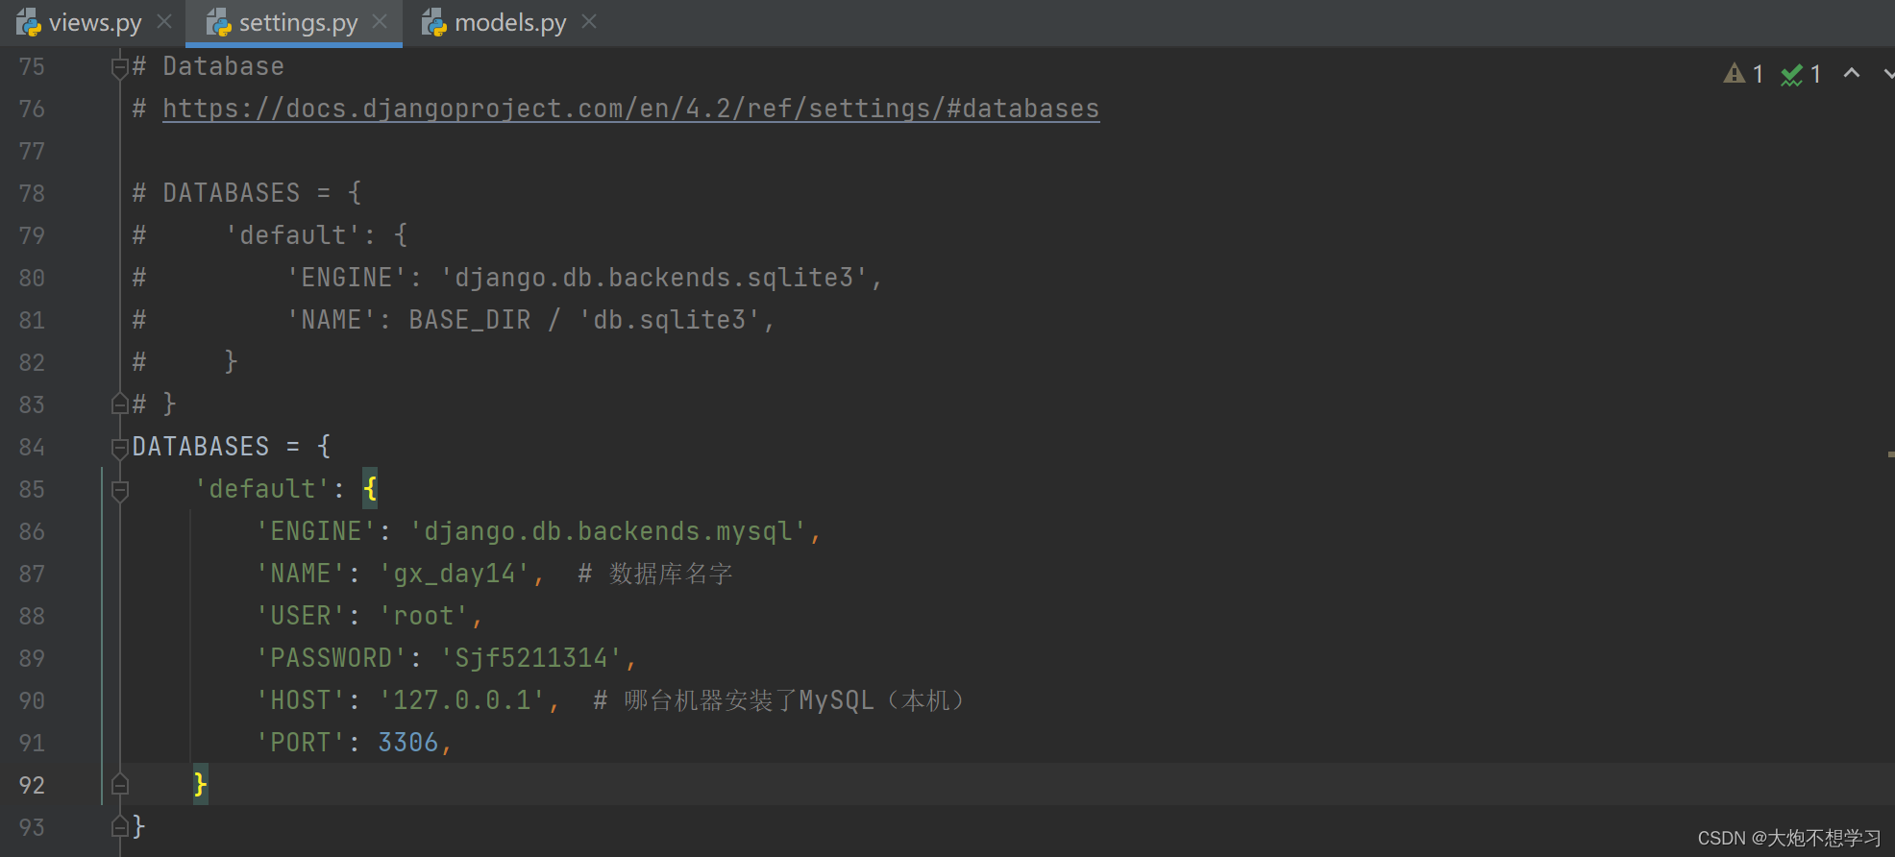Close the views.py tab
The image size is (1895, 857).
pyautogui.click(x=164, y=21)
